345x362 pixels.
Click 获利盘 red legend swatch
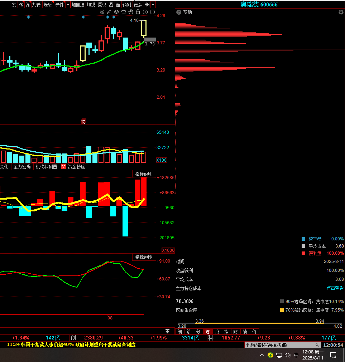pos(303,253)
